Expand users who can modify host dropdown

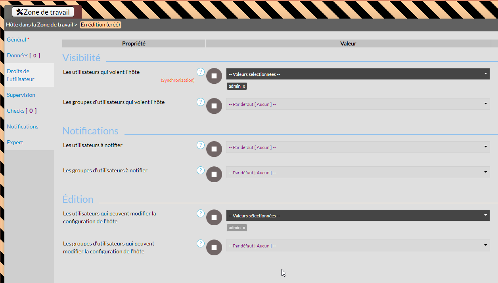point(358,215)
